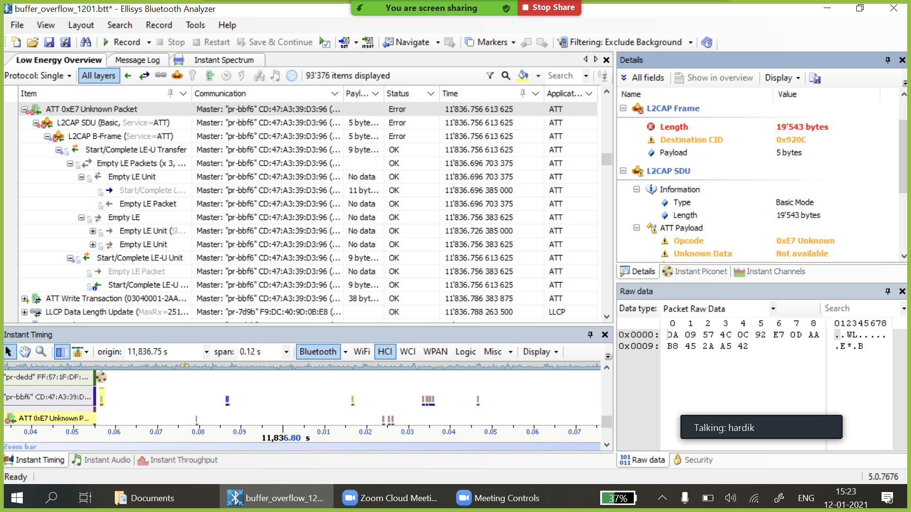Select the hand pan tool in Instant Timing
Screen dimensions: 911x512
(25, 352)
